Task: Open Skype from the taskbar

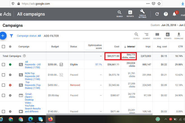Action: point(40,119)
